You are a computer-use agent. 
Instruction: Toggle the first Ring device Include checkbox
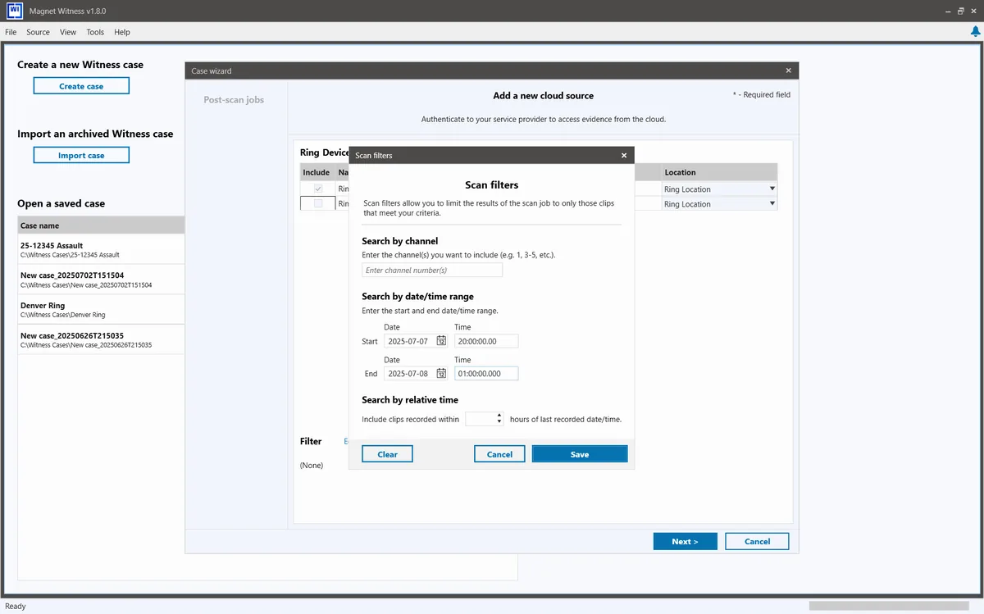coord(318,189)
